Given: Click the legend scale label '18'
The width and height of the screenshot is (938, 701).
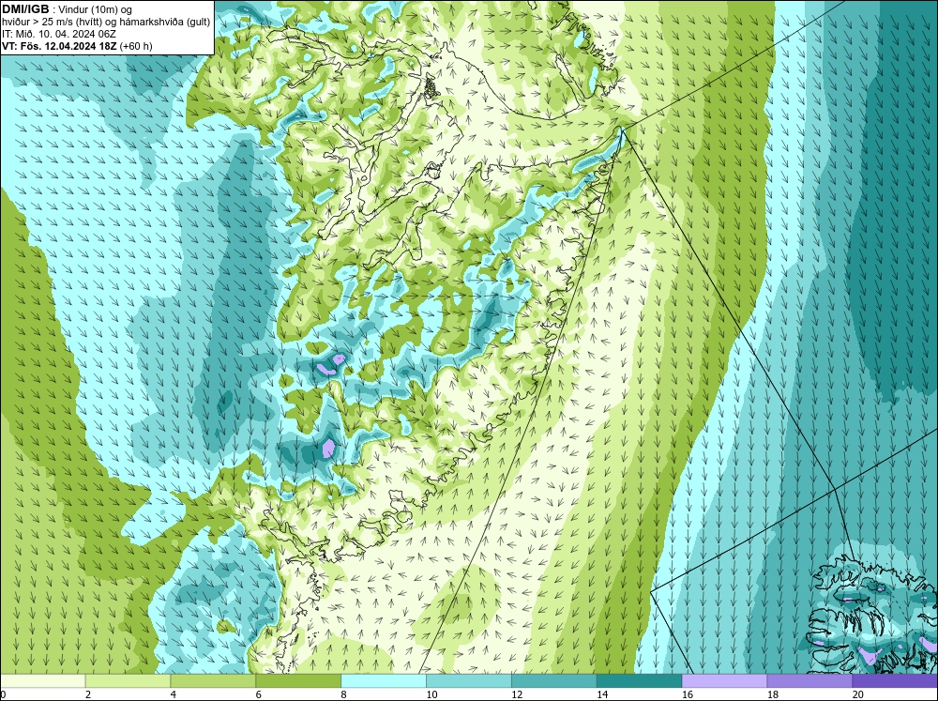Looking at the screenshot, I should (773, 694).
